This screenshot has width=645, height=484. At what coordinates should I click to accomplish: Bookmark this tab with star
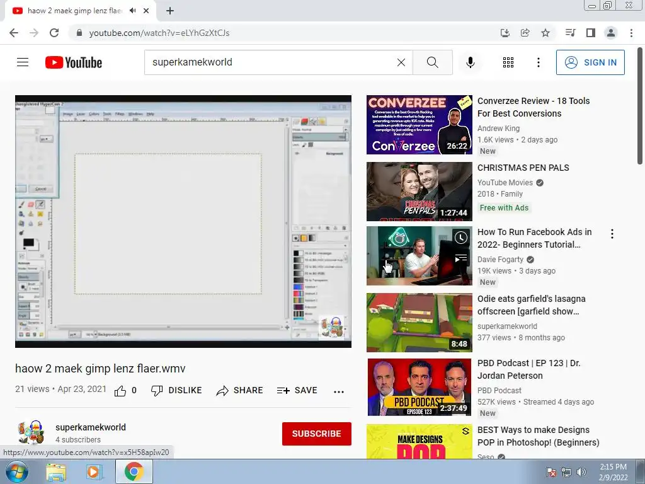pyautogui.click(x=545, y=33)
